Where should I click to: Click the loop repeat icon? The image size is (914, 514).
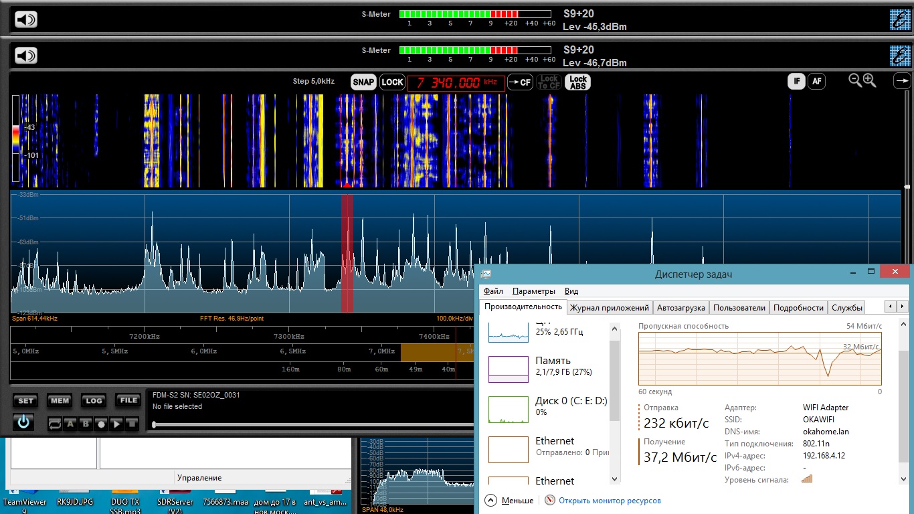point(55,423)
